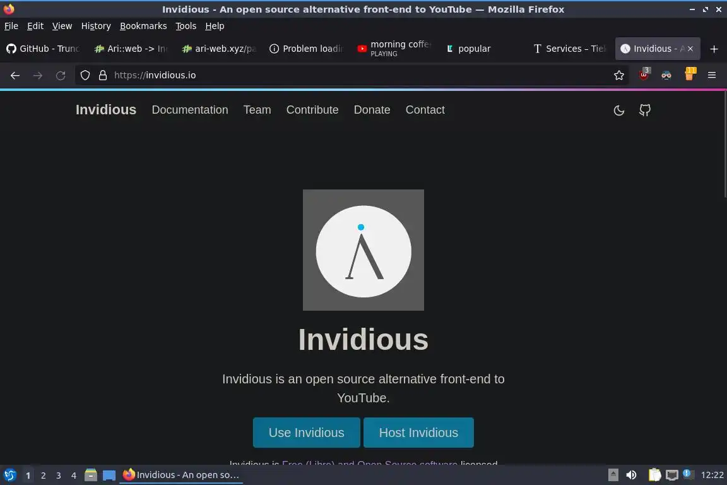727x485 pixels.
Task: Open the network monitor tray icon
Action: tap(672, 475)
